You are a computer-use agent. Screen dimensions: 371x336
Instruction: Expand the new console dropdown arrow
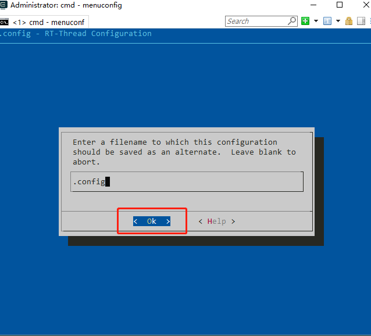316,21
